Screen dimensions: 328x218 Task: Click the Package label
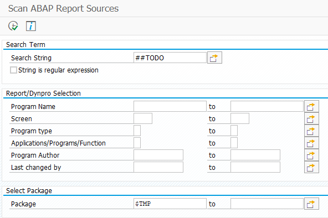(23, 204)
